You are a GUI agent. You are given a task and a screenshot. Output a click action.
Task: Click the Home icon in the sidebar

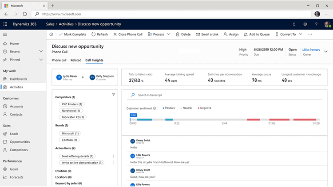(5, 44)
